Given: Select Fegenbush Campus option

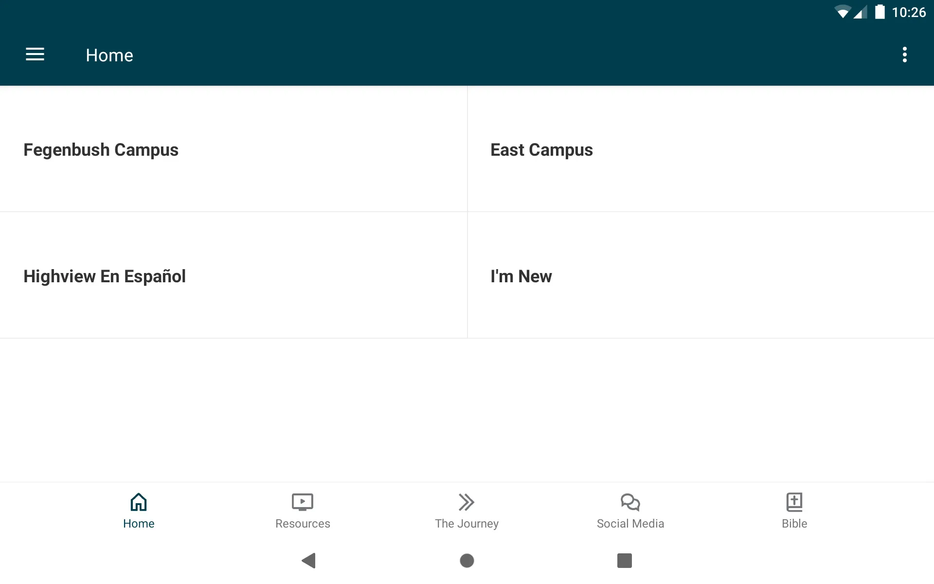Looking at the screenshot, I should (x=101, y=149).
